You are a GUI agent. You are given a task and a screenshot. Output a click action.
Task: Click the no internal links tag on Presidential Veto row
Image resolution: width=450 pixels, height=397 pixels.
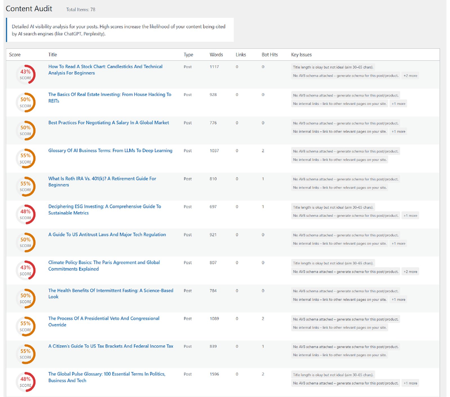pyautogui.click(x=339, y=328)
